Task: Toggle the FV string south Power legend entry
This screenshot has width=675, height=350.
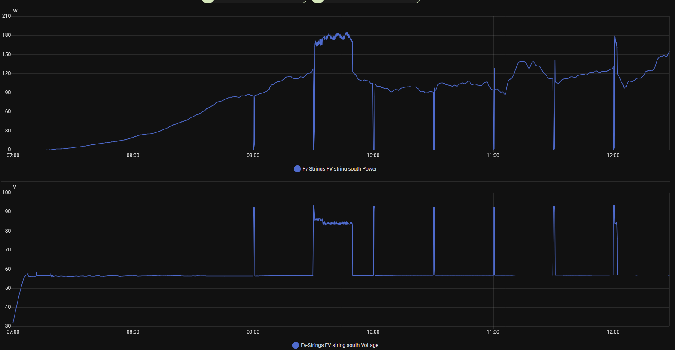Action: click(x=336, y=169)
